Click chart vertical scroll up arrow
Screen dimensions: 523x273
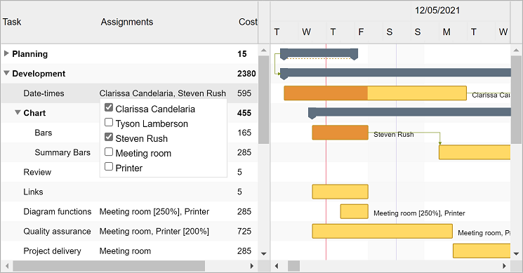click(516, 51)
